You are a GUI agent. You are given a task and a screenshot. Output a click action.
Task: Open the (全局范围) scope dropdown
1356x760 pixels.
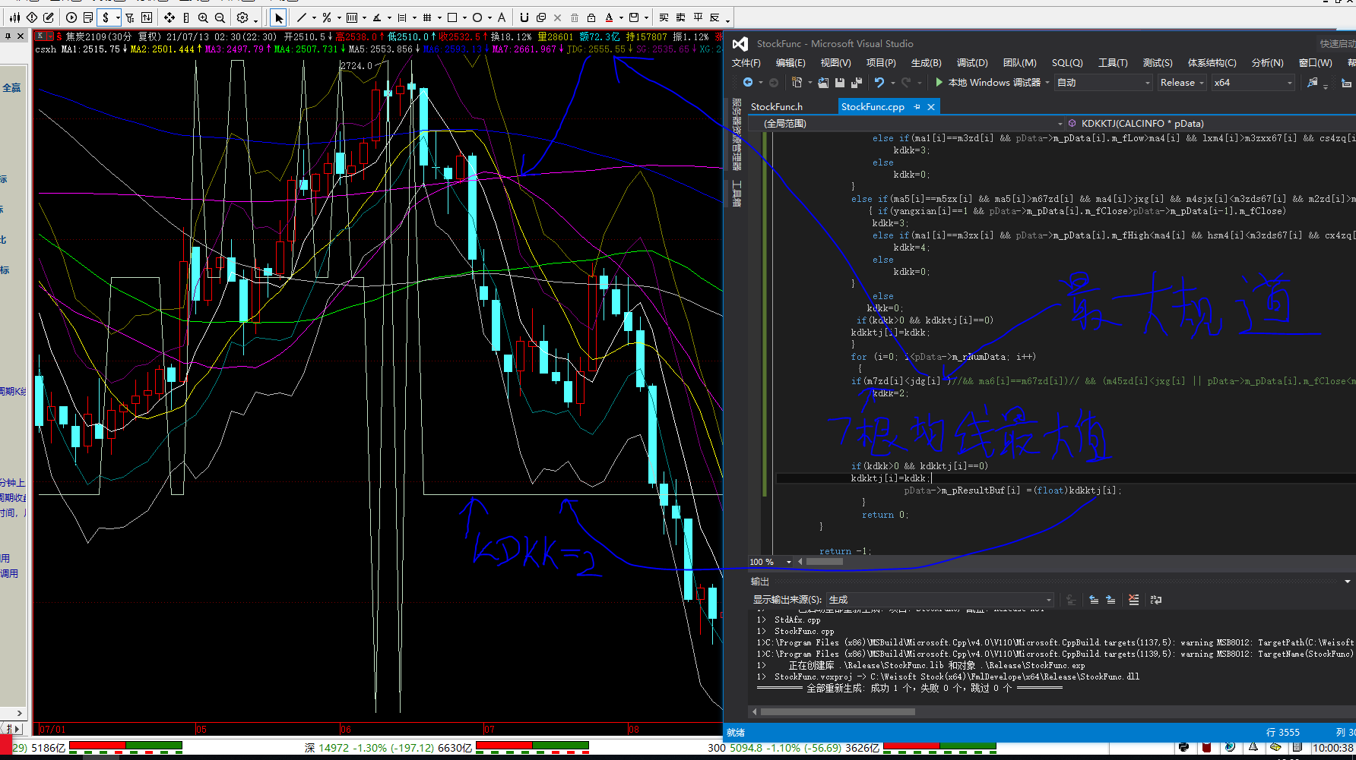pyautogui.click(x=907, y=123)
